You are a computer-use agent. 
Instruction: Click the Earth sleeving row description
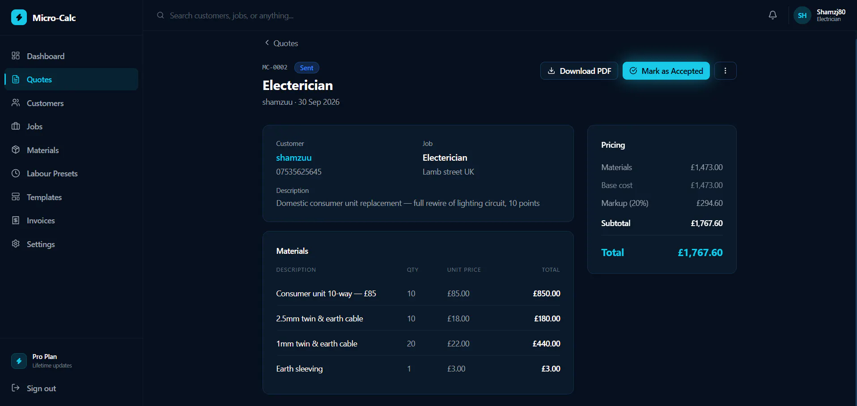[x=299, y=368]
